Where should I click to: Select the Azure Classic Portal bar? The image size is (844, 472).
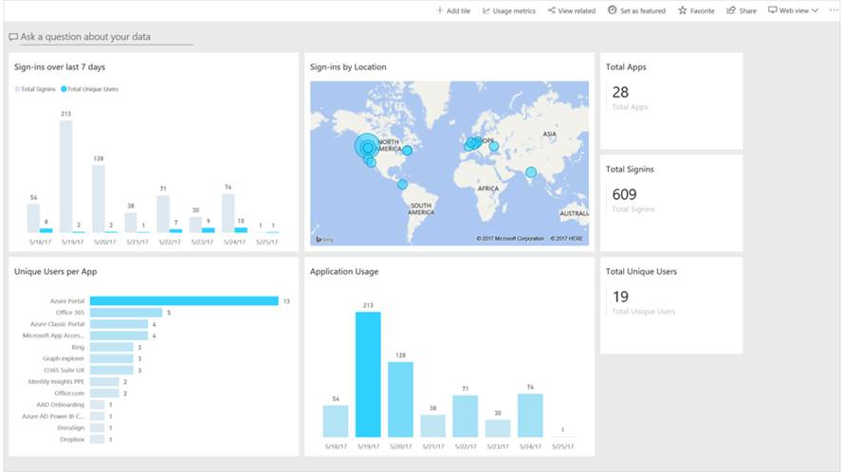click(119, 324)
